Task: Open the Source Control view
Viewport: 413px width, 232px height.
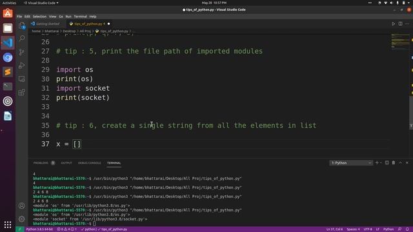Action: coord(22,52)
